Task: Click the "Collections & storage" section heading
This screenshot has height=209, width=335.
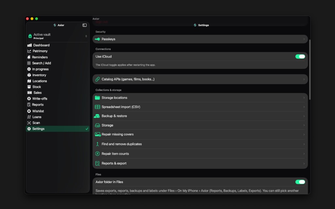Action: (108, 90)
